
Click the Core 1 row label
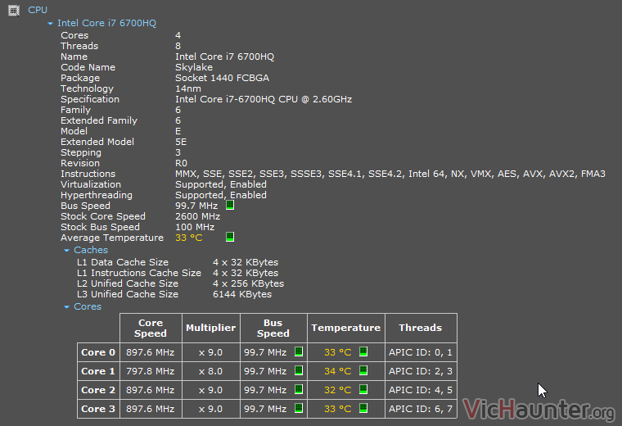click(x=98, y=371)
